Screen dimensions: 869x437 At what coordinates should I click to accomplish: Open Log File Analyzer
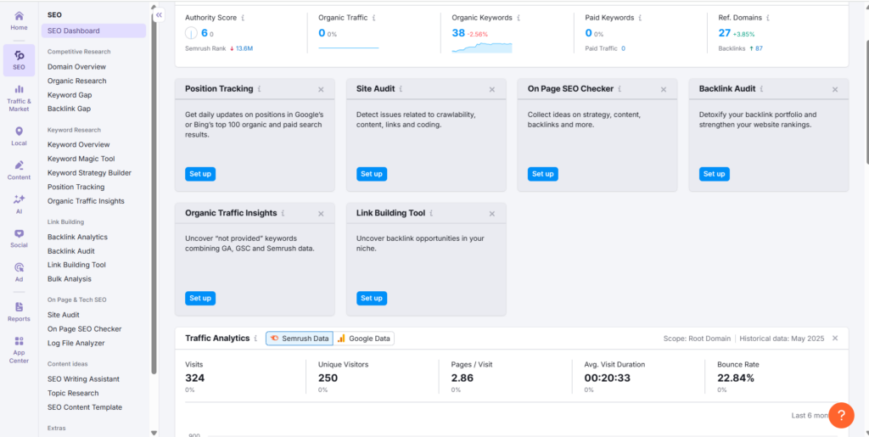(76, 343)
